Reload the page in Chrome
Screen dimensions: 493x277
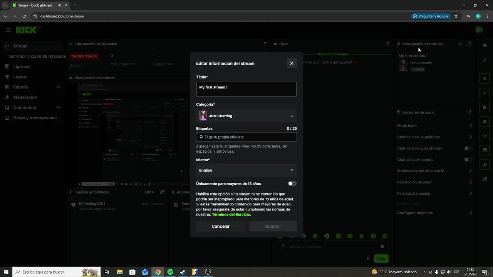pos(24,16)
